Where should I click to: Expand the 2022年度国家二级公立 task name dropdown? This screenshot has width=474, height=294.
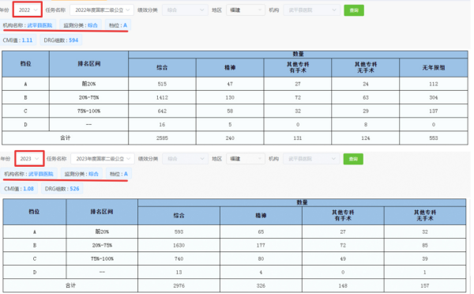click(102, 10)
